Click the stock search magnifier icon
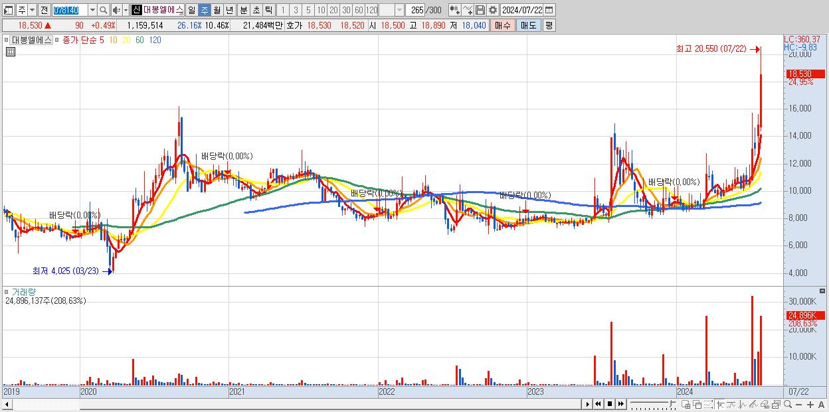The height and width of the screenshot is (412, 829). 104,10
